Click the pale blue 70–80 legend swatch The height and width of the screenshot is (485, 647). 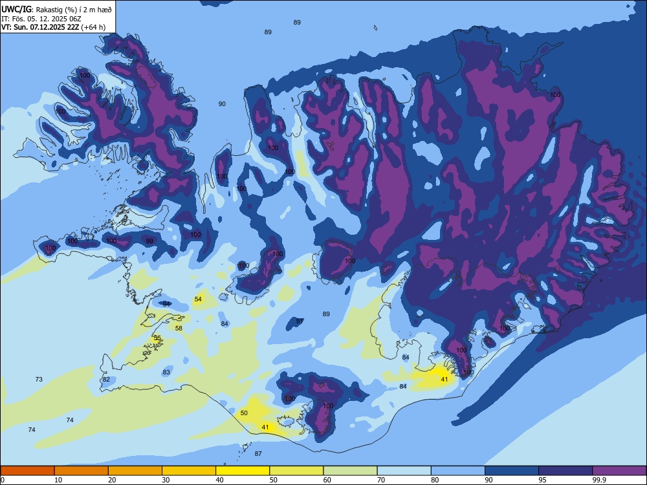[404, 471]
